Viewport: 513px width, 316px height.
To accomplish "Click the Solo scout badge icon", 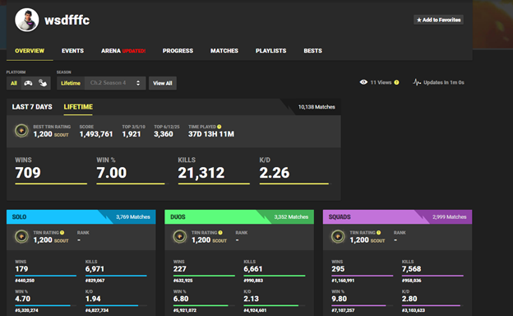I will click(21, 236).
